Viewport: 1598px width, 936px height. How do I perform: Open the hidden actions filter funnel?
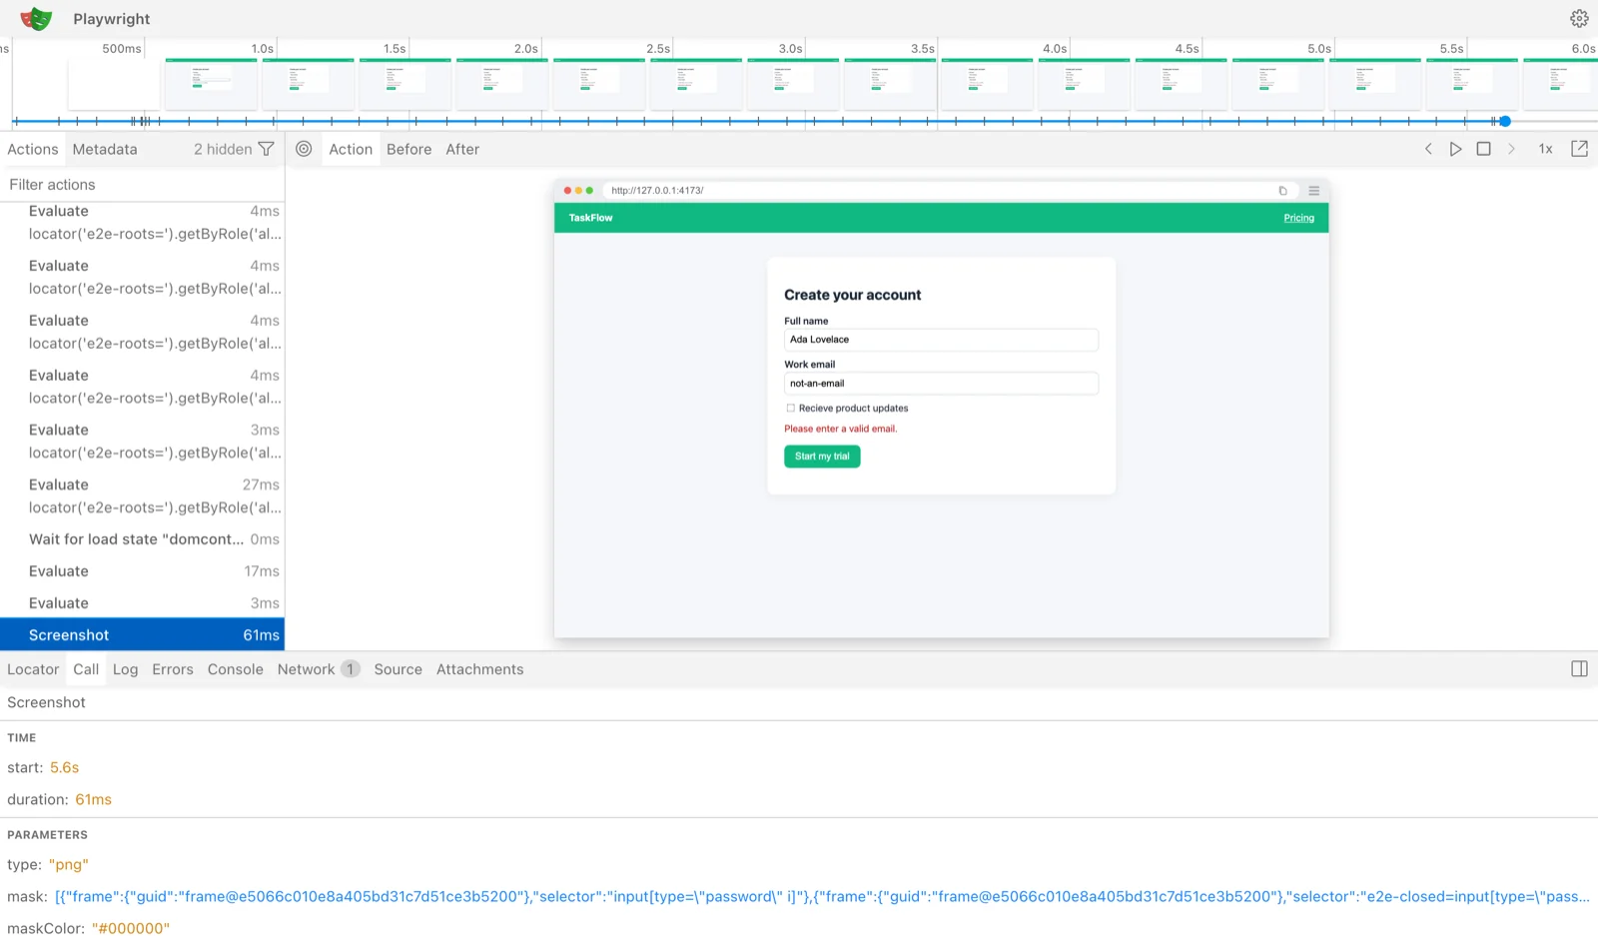(266, 149)
